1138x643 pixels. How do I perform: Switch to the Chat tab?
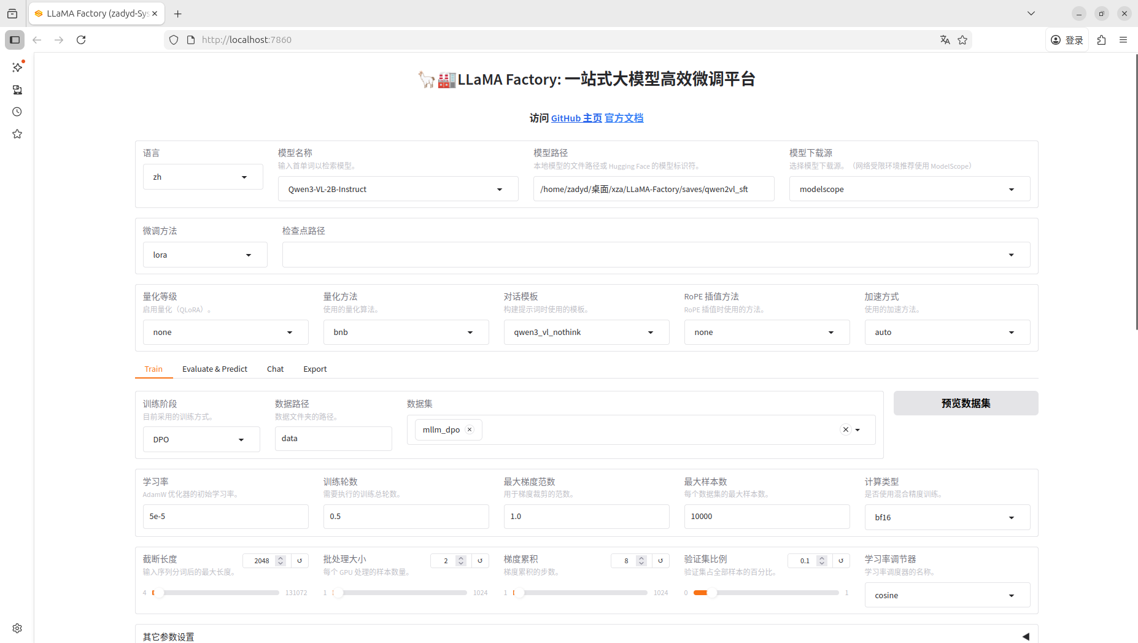click(274, 369)
